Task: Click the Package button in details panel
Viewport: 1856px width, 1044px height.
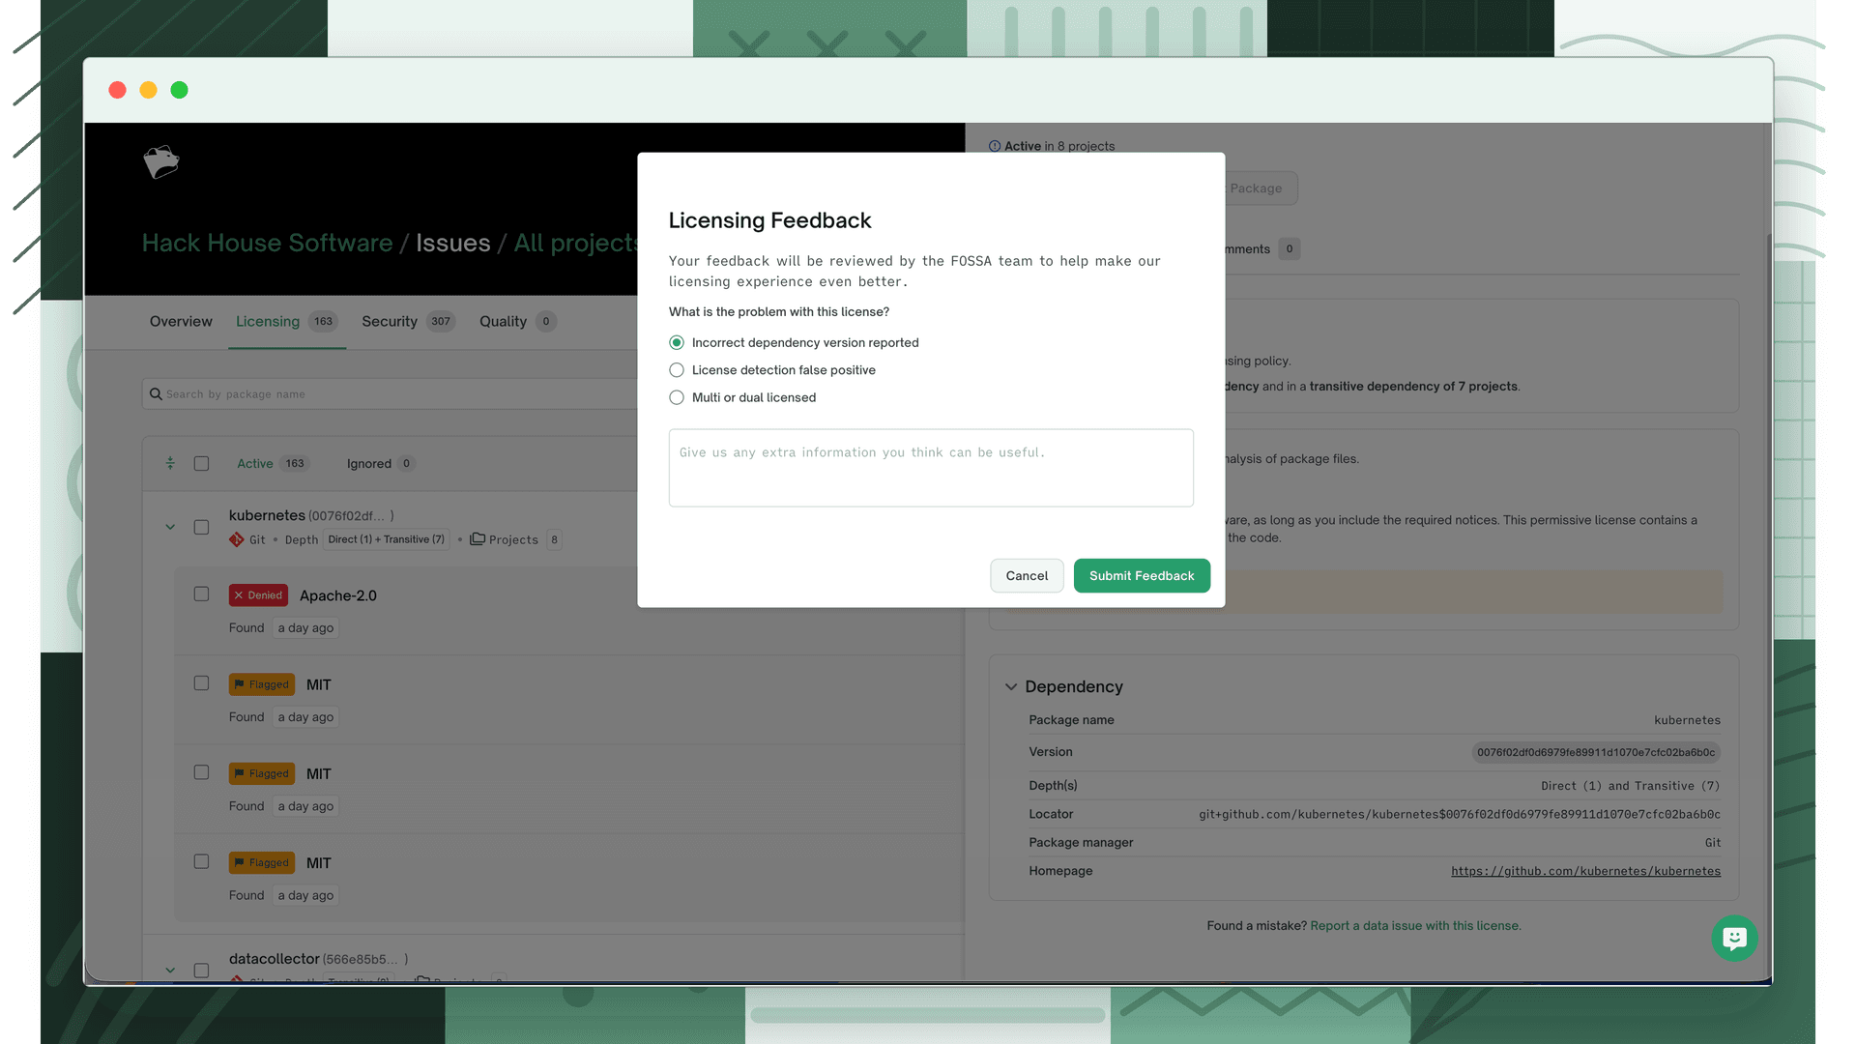Action: 1261,188
